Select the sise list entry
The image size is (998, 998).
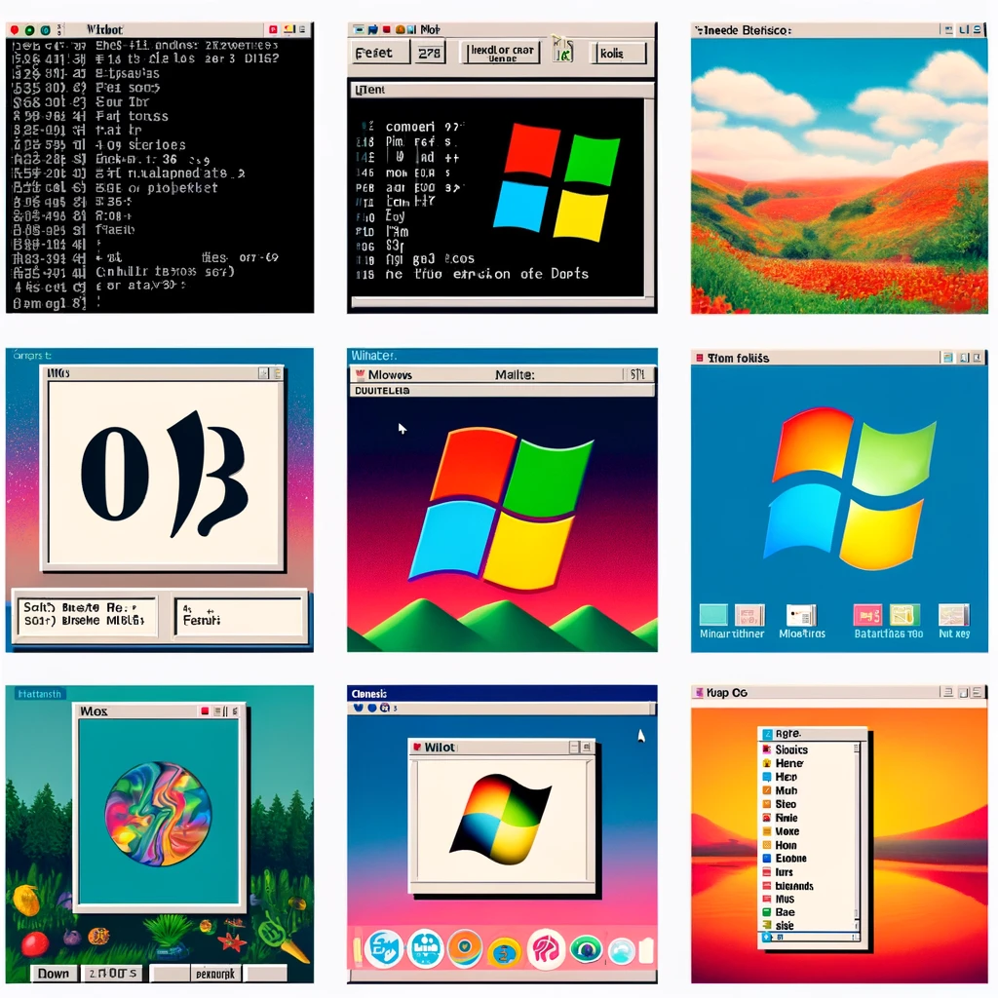(785, 926)
